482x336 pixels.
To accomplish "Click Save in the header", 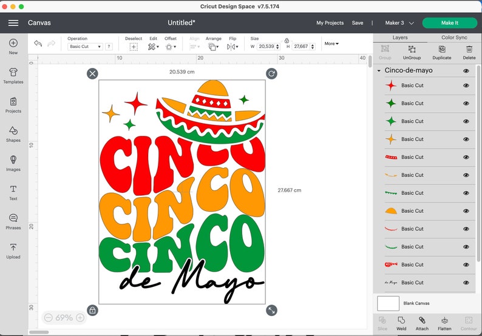I will 357,22.
